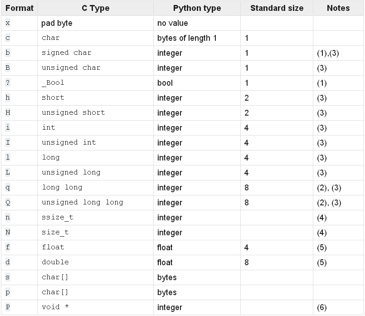Screen dimensions: 365x316
Task: Click note '(1),(3)' for signed char
Action: click(328, 53)
